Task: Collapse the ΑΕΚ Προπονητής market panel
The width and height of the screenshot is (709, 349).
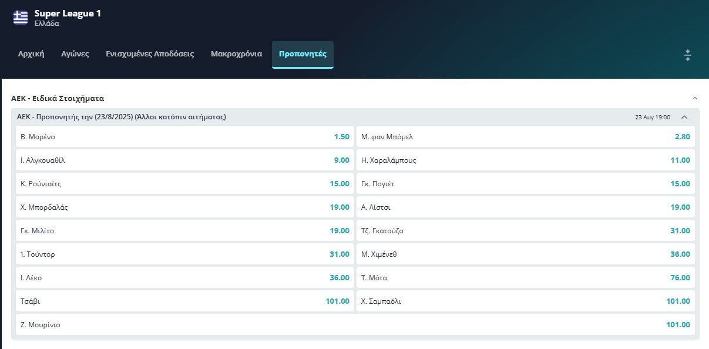Action: 684,117
